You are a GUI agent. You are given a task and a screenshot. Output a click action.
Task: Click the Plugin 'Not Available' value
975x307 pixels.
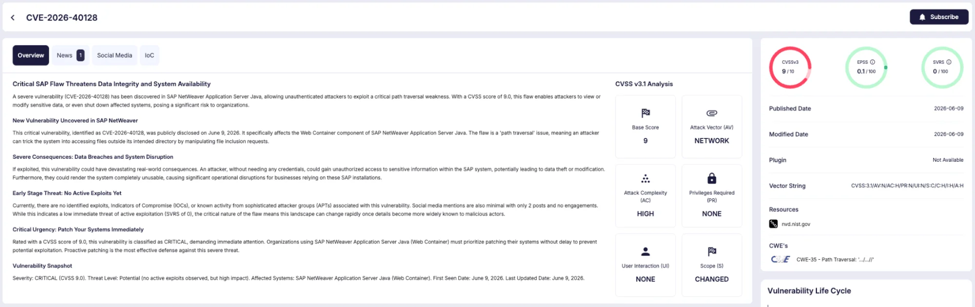click(x=948, y=160)
